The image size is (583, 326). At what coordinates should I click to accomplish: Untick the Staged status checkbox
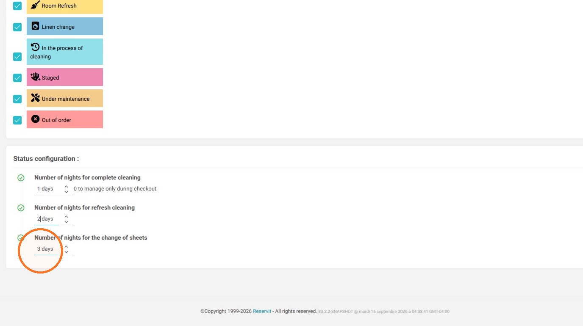point(17,78)
